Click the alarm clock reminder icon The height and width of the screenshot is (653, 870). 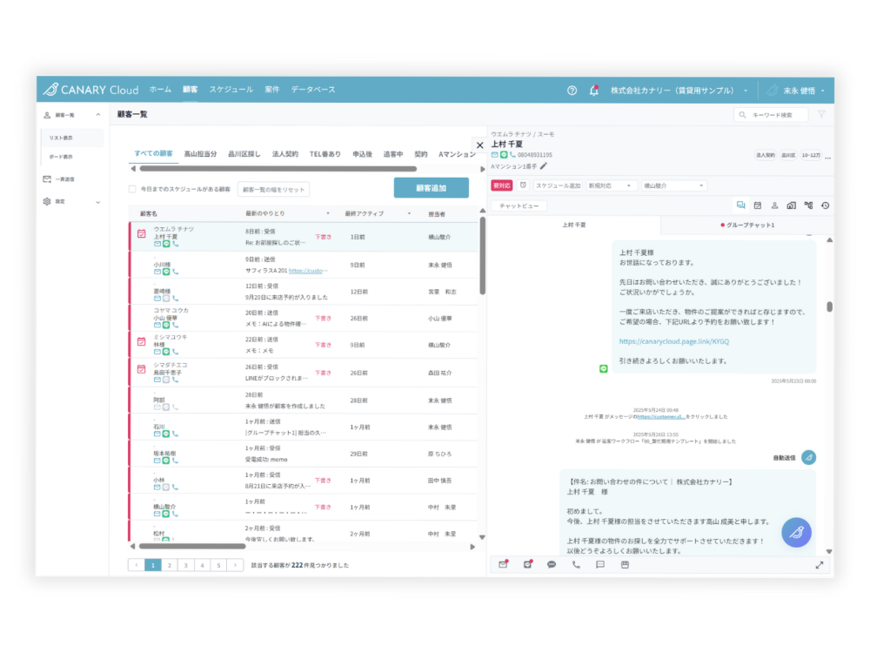tap(523, 185)
